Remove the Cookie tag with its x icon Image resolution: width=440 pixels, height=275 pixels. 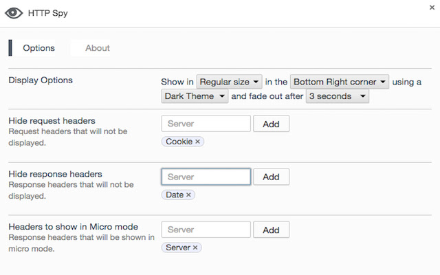point(198,142)
